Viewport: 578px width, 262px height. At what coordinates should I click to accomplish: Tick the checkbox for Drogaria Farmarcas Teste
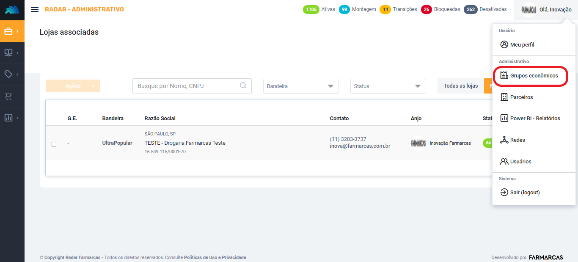click(x=54, y=144)
